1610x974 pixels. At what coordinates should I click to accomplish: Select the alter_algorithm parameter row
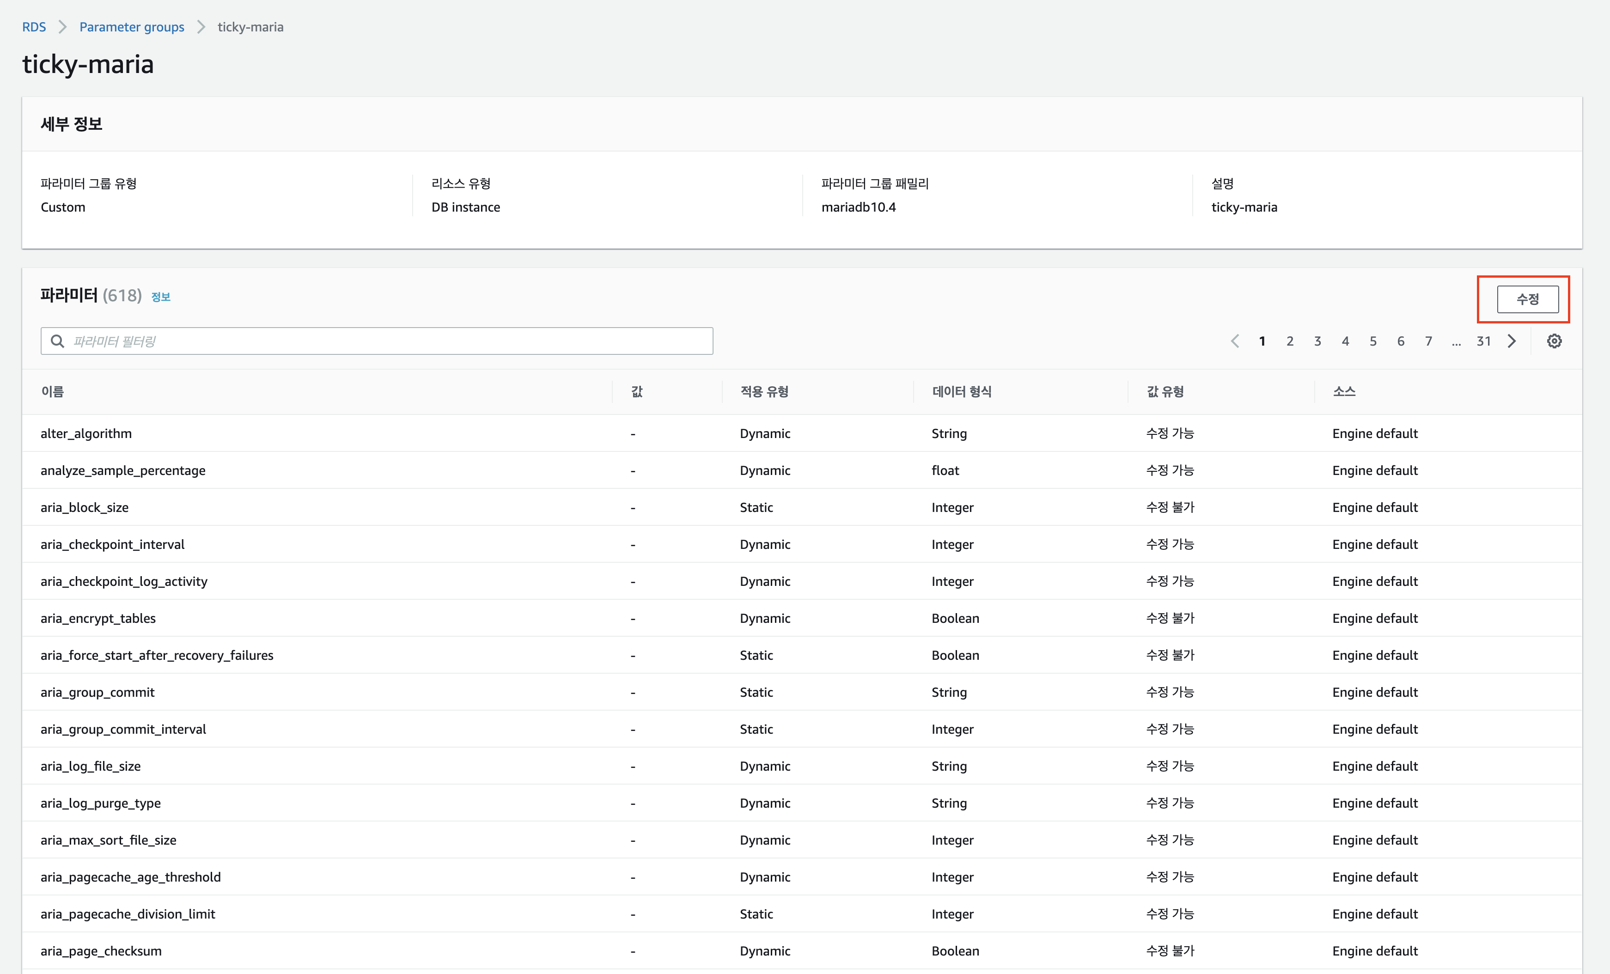click(x=85, y=433)
